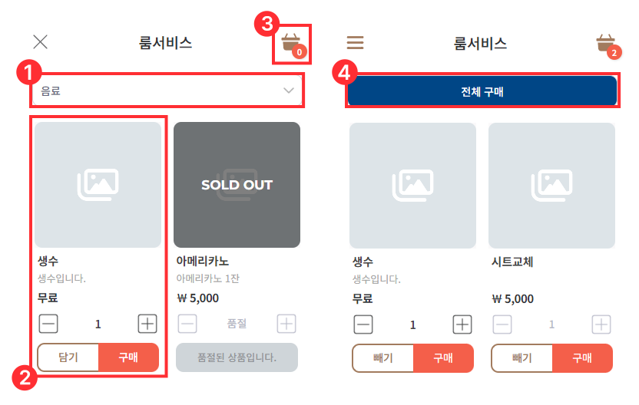Decrease 생수 quantity in left panel
The height and width of the screenshot is (405, 639).
point(48,324)
